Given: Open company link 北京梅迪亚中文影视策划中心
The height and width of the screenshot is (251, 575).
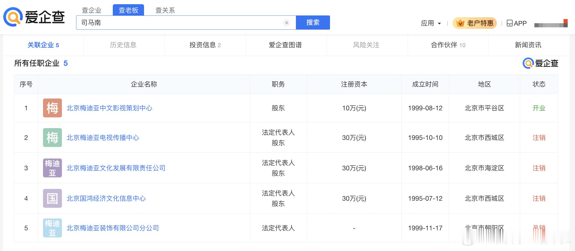Looking at the screenshot, I should [x=109, y=108].
